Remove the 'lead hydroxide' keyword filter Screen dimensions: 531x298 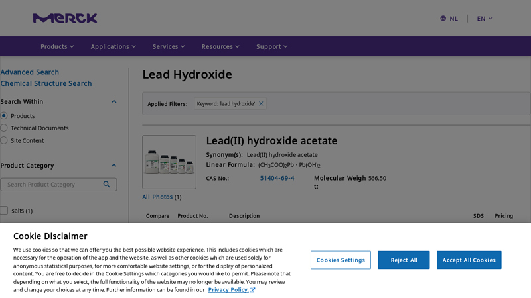(261, 104)
